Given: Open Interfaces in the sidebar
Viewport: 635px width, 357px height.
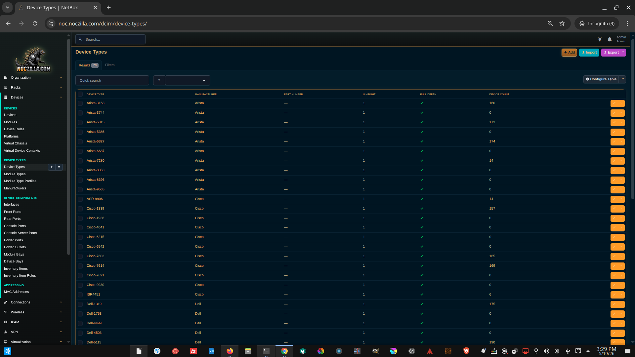Looking at the screenshot, I should tap(12, 205).
